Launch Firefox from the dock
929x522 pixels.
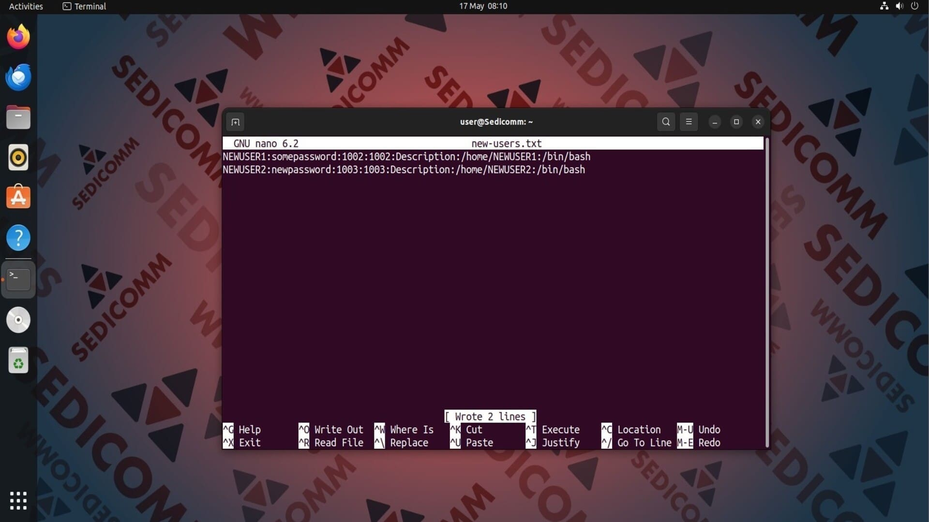(18, 37)
